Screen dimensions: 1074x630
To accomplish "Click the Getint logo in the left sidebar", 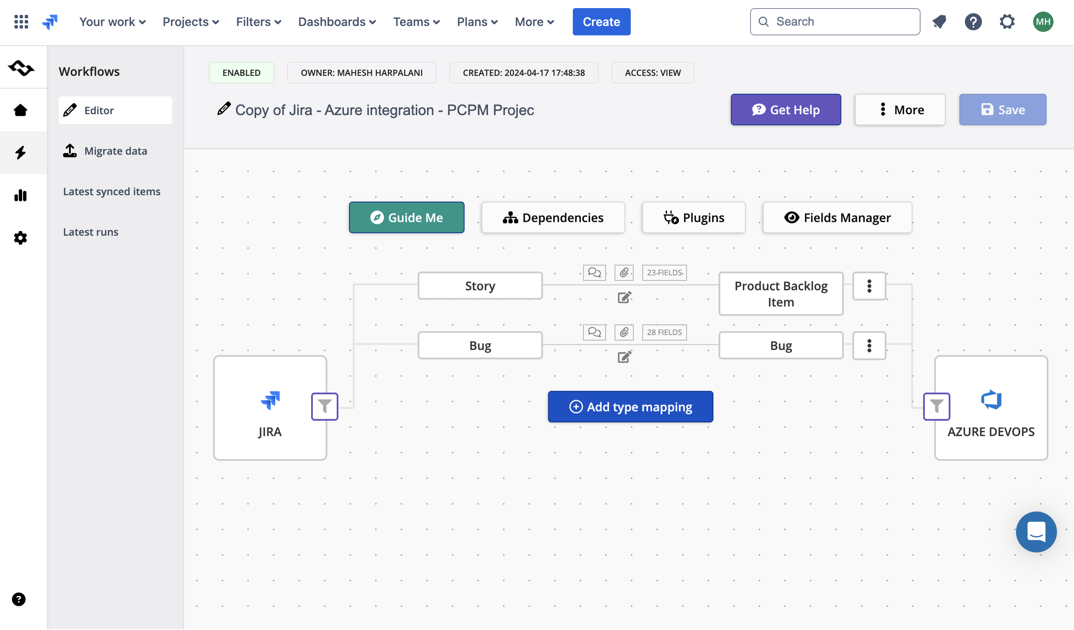I will 21,68.
